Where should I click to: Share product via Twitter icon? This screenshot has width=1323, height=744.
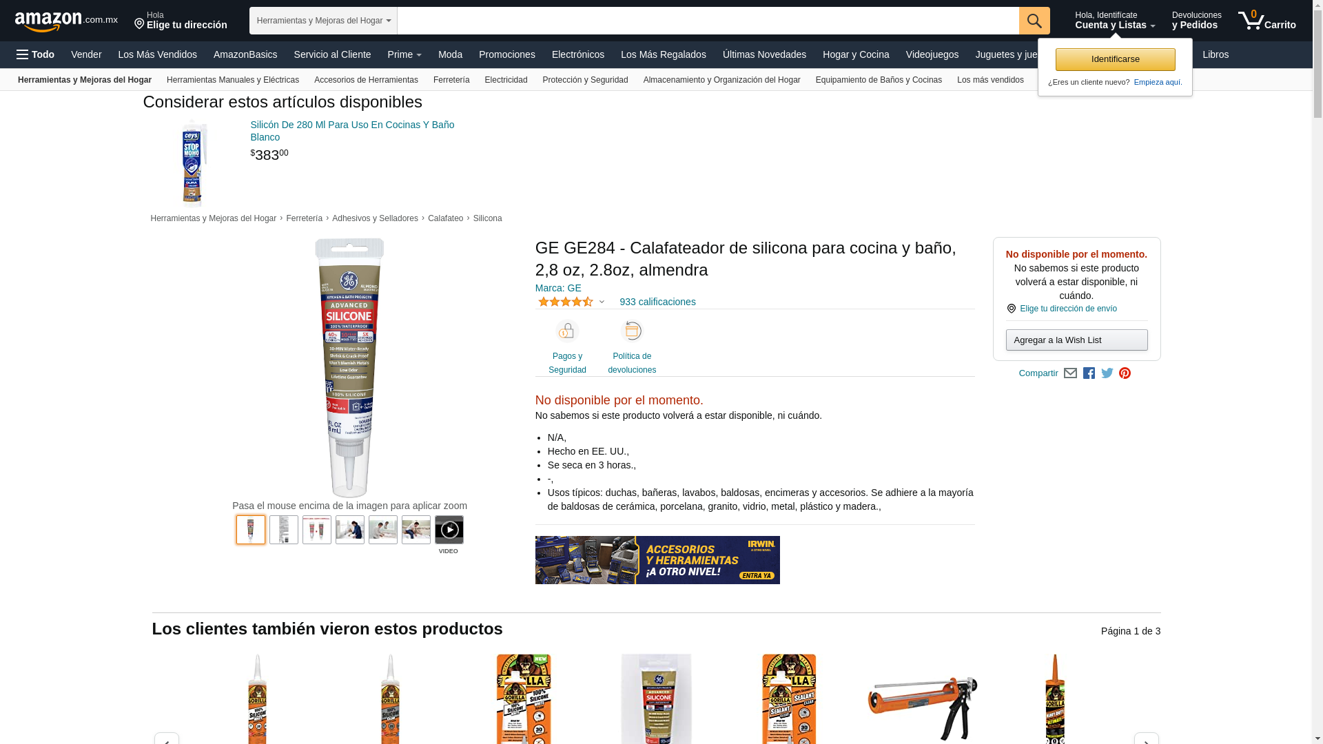(1107, 373)
